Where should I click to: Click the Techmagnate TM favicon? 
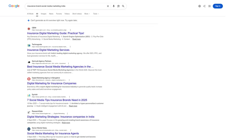click(29, 45)
